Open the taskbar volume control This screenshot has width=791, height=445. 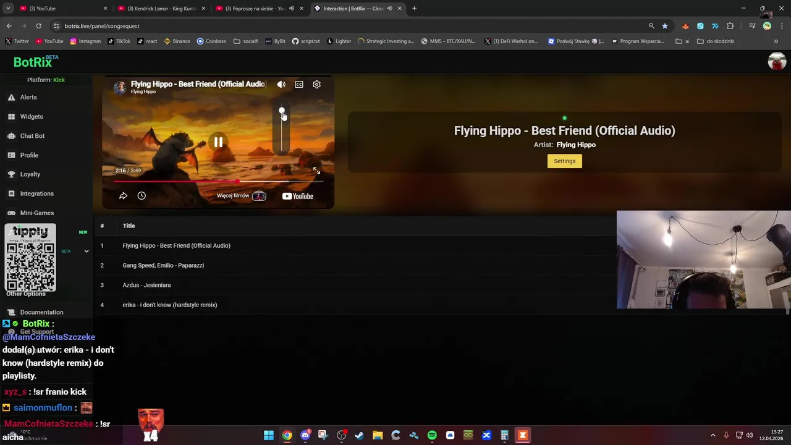[750, 435]
